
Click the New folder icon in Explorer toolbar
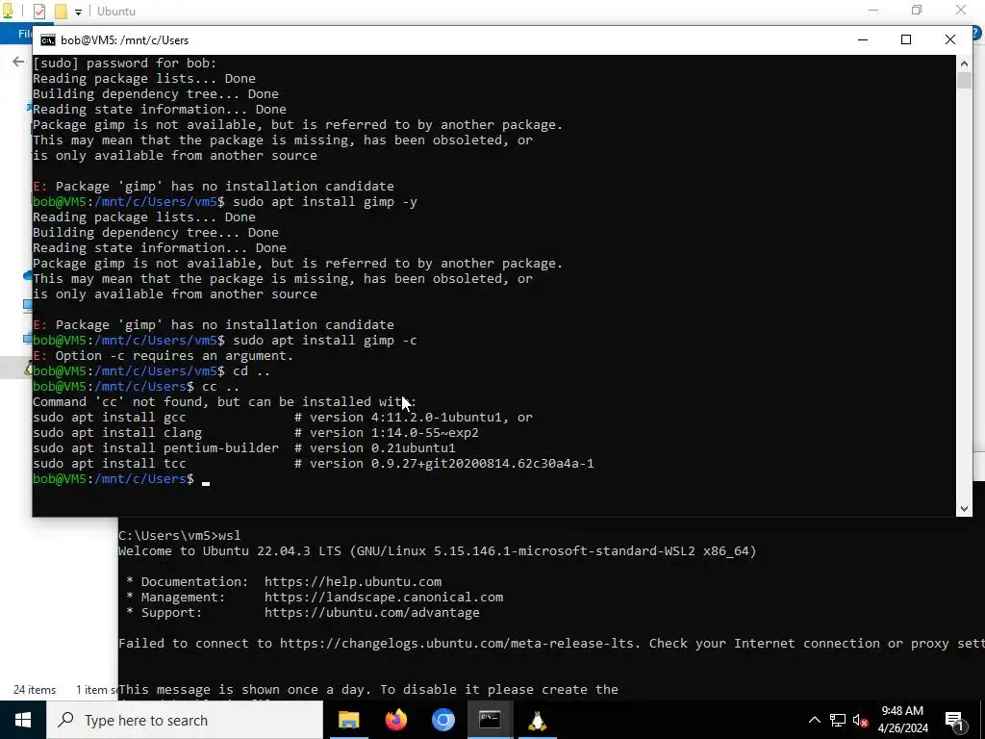pos(61,12)
